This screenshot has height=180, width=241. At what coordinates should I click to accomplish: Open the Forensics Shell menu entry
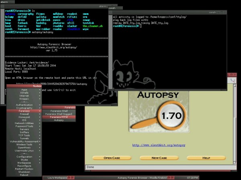tap(59, 111)
